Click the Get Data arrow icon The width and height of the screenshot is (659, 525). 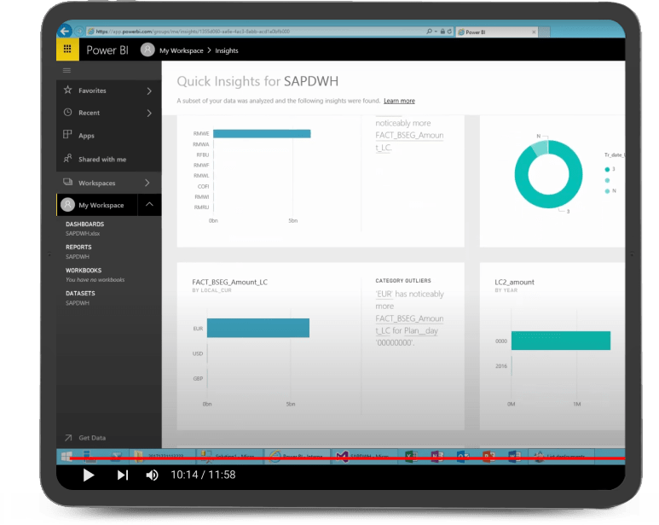[x=68, y=438]
